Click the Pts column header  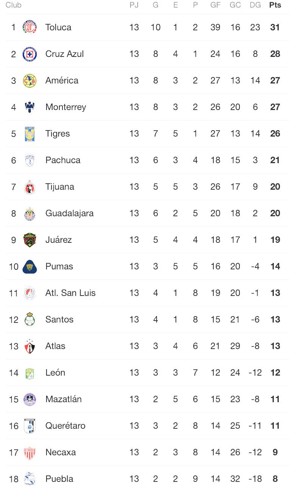(275, 5)
